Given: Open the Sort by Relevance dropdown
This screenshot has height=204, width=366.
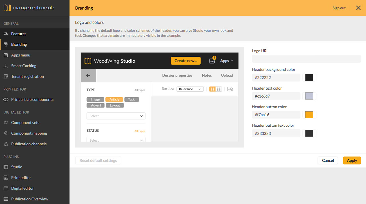Looking at the screenshot, I should coord(190,89).
